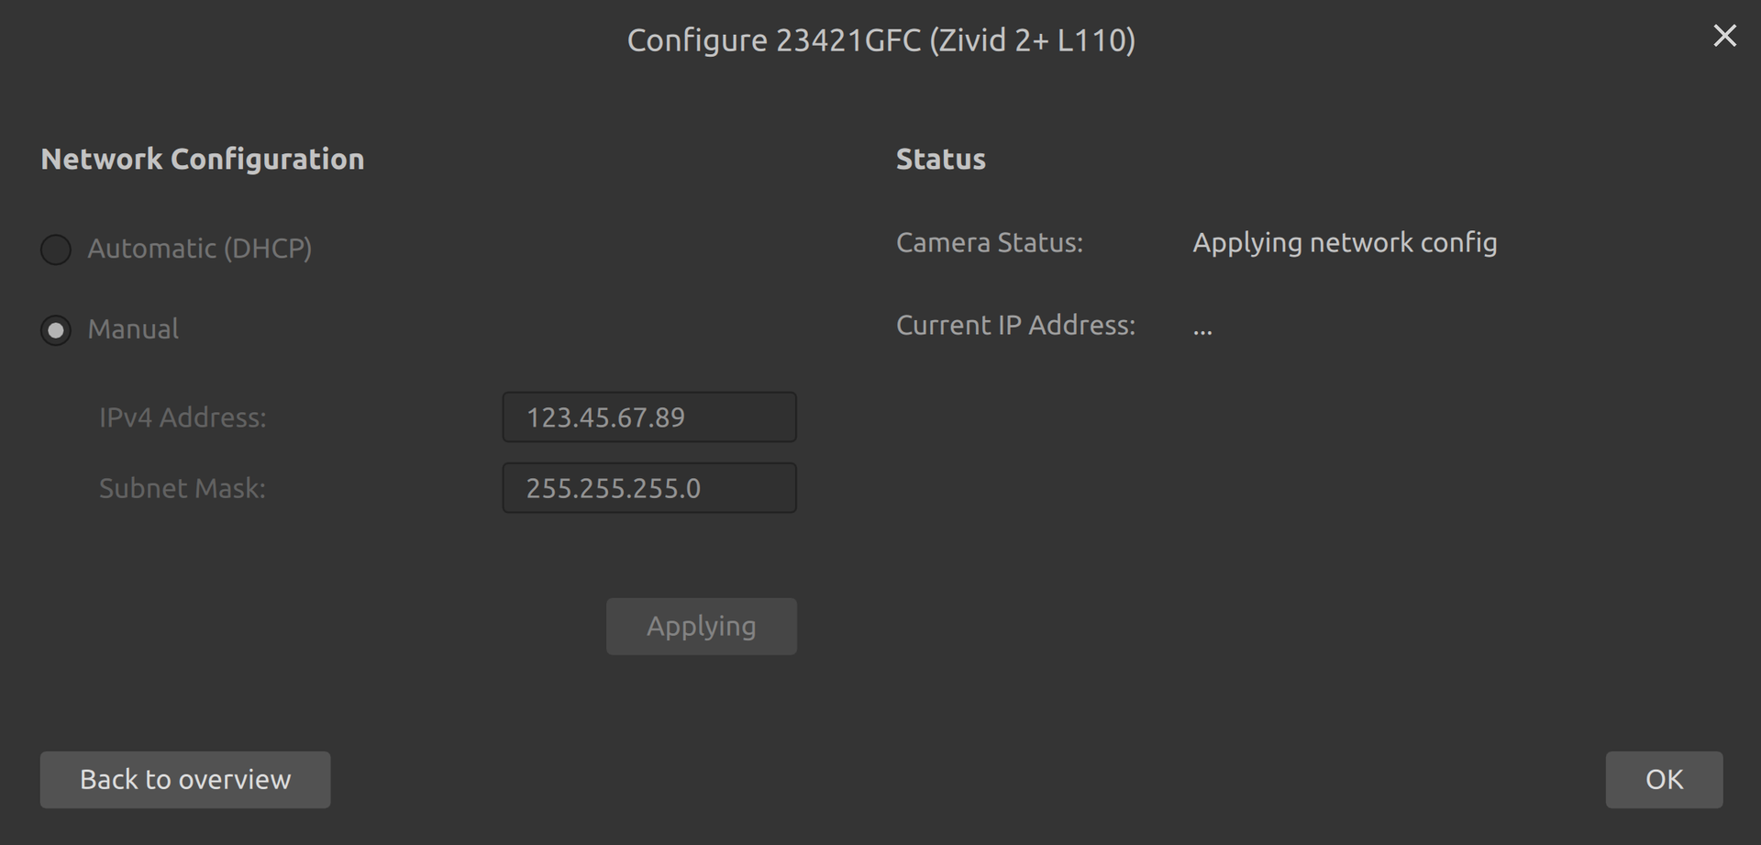
Task: Confirm with the OK button
Action: coord(1663,780)
